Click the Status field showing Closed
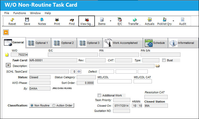The width and height of the screenshot is (199, 119). coord(40,77)
